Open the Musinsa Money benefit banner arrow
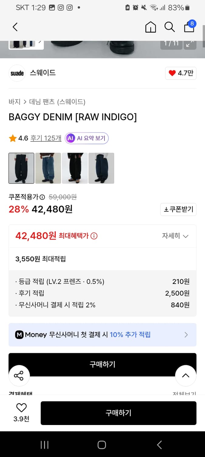Screen dimensions: 205x457 click(186, 334)
